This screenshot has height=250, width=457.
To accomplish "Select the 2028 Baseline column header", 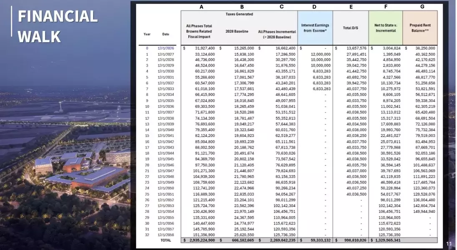I will point(236,31).
